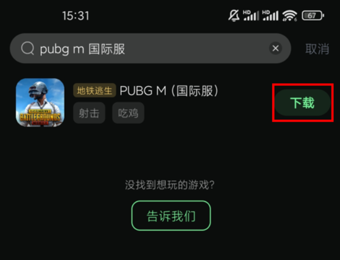
Task: Cancel the search via 取消
Action: point(317,49)
